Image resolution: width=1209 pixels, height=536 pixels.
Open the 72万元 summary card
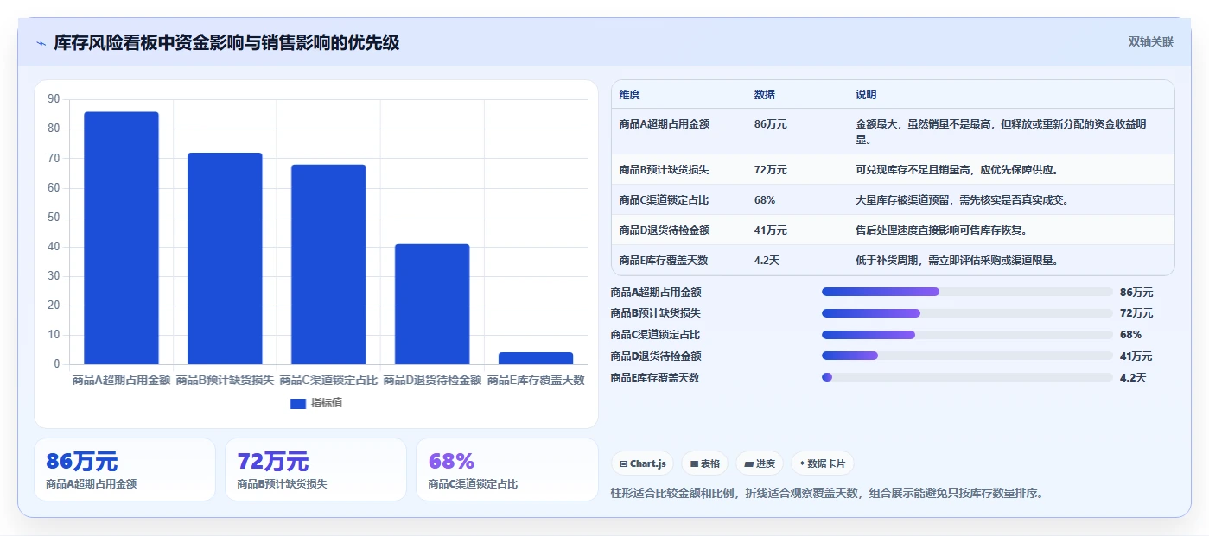tap(315, 470)
